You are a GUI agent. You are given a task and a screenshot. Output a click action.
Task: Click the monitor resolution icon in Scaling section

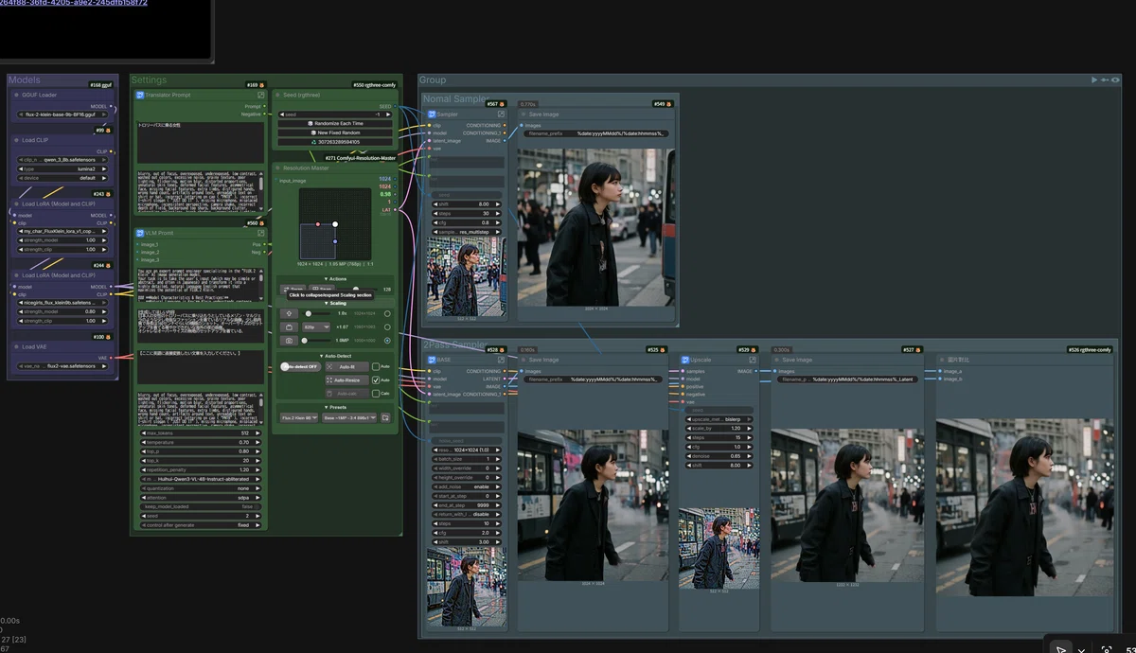(x=288, y=326)
